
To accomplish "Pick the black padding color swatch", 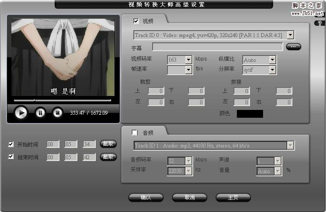I will (250, 114).
